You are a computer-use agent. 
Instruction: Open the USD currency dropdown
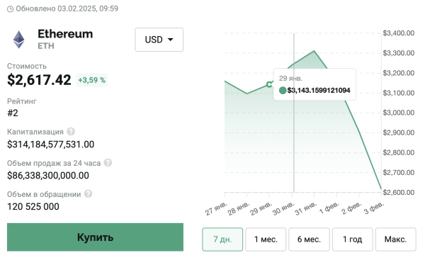(159, 40)
